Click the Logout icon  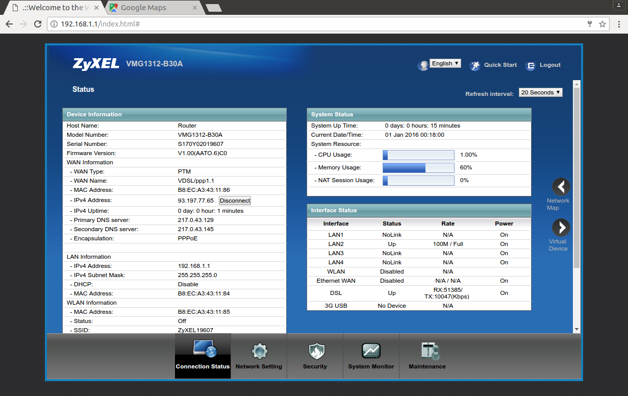[x=531, y=65]
